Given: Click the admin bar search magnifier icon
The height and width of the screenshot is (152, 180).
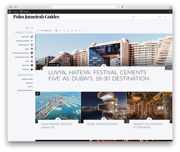Looking at the screenshot, I should tap(170, 11).
